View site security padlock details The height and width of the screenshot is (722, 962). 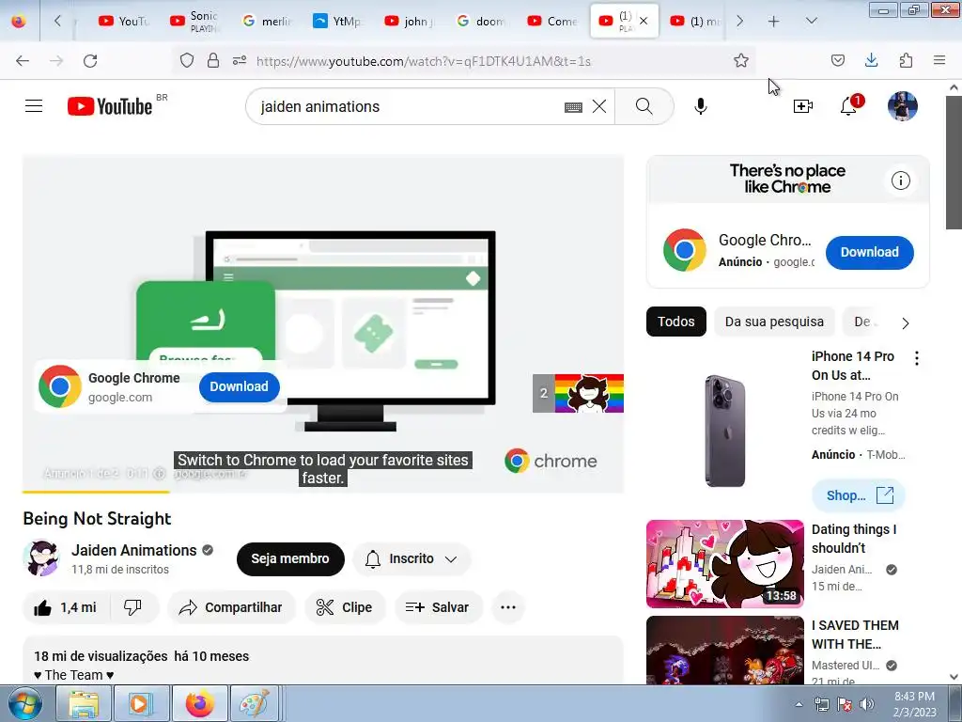pyautogui.click(x=213, y=60)
